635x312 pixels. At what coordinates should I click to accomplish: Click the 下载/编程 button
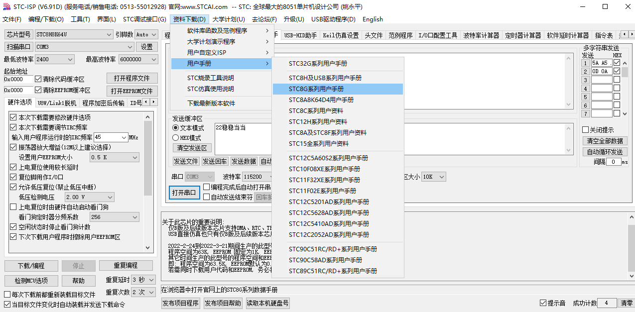(31, 266)
